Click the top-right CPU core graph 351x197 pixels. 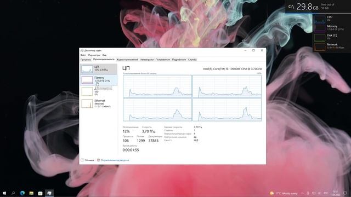(x=227, y=86)
